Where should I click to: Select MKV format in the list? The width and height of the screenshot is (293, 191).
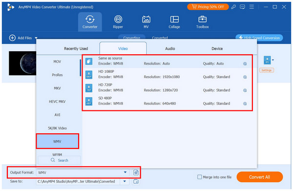(x=57, y=88)
